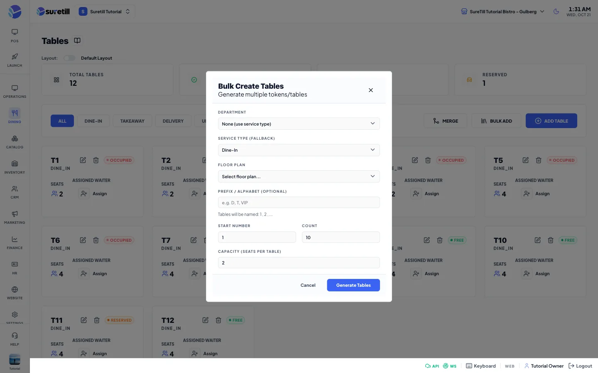Open the CRM section
Image resolution: width=598 pixels, height=373 pixels.
coord(15,192)
